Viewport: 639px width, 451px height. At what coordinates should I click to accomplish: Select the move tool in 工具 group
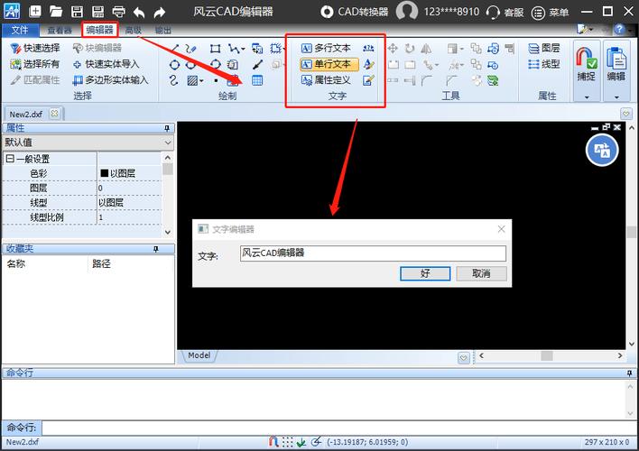(x=393, y=49)
